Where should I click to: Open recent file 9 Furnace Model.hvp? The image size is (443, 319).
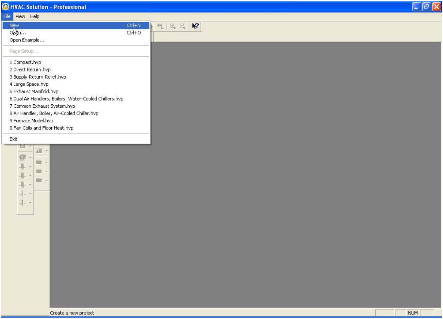coord(31,121)
